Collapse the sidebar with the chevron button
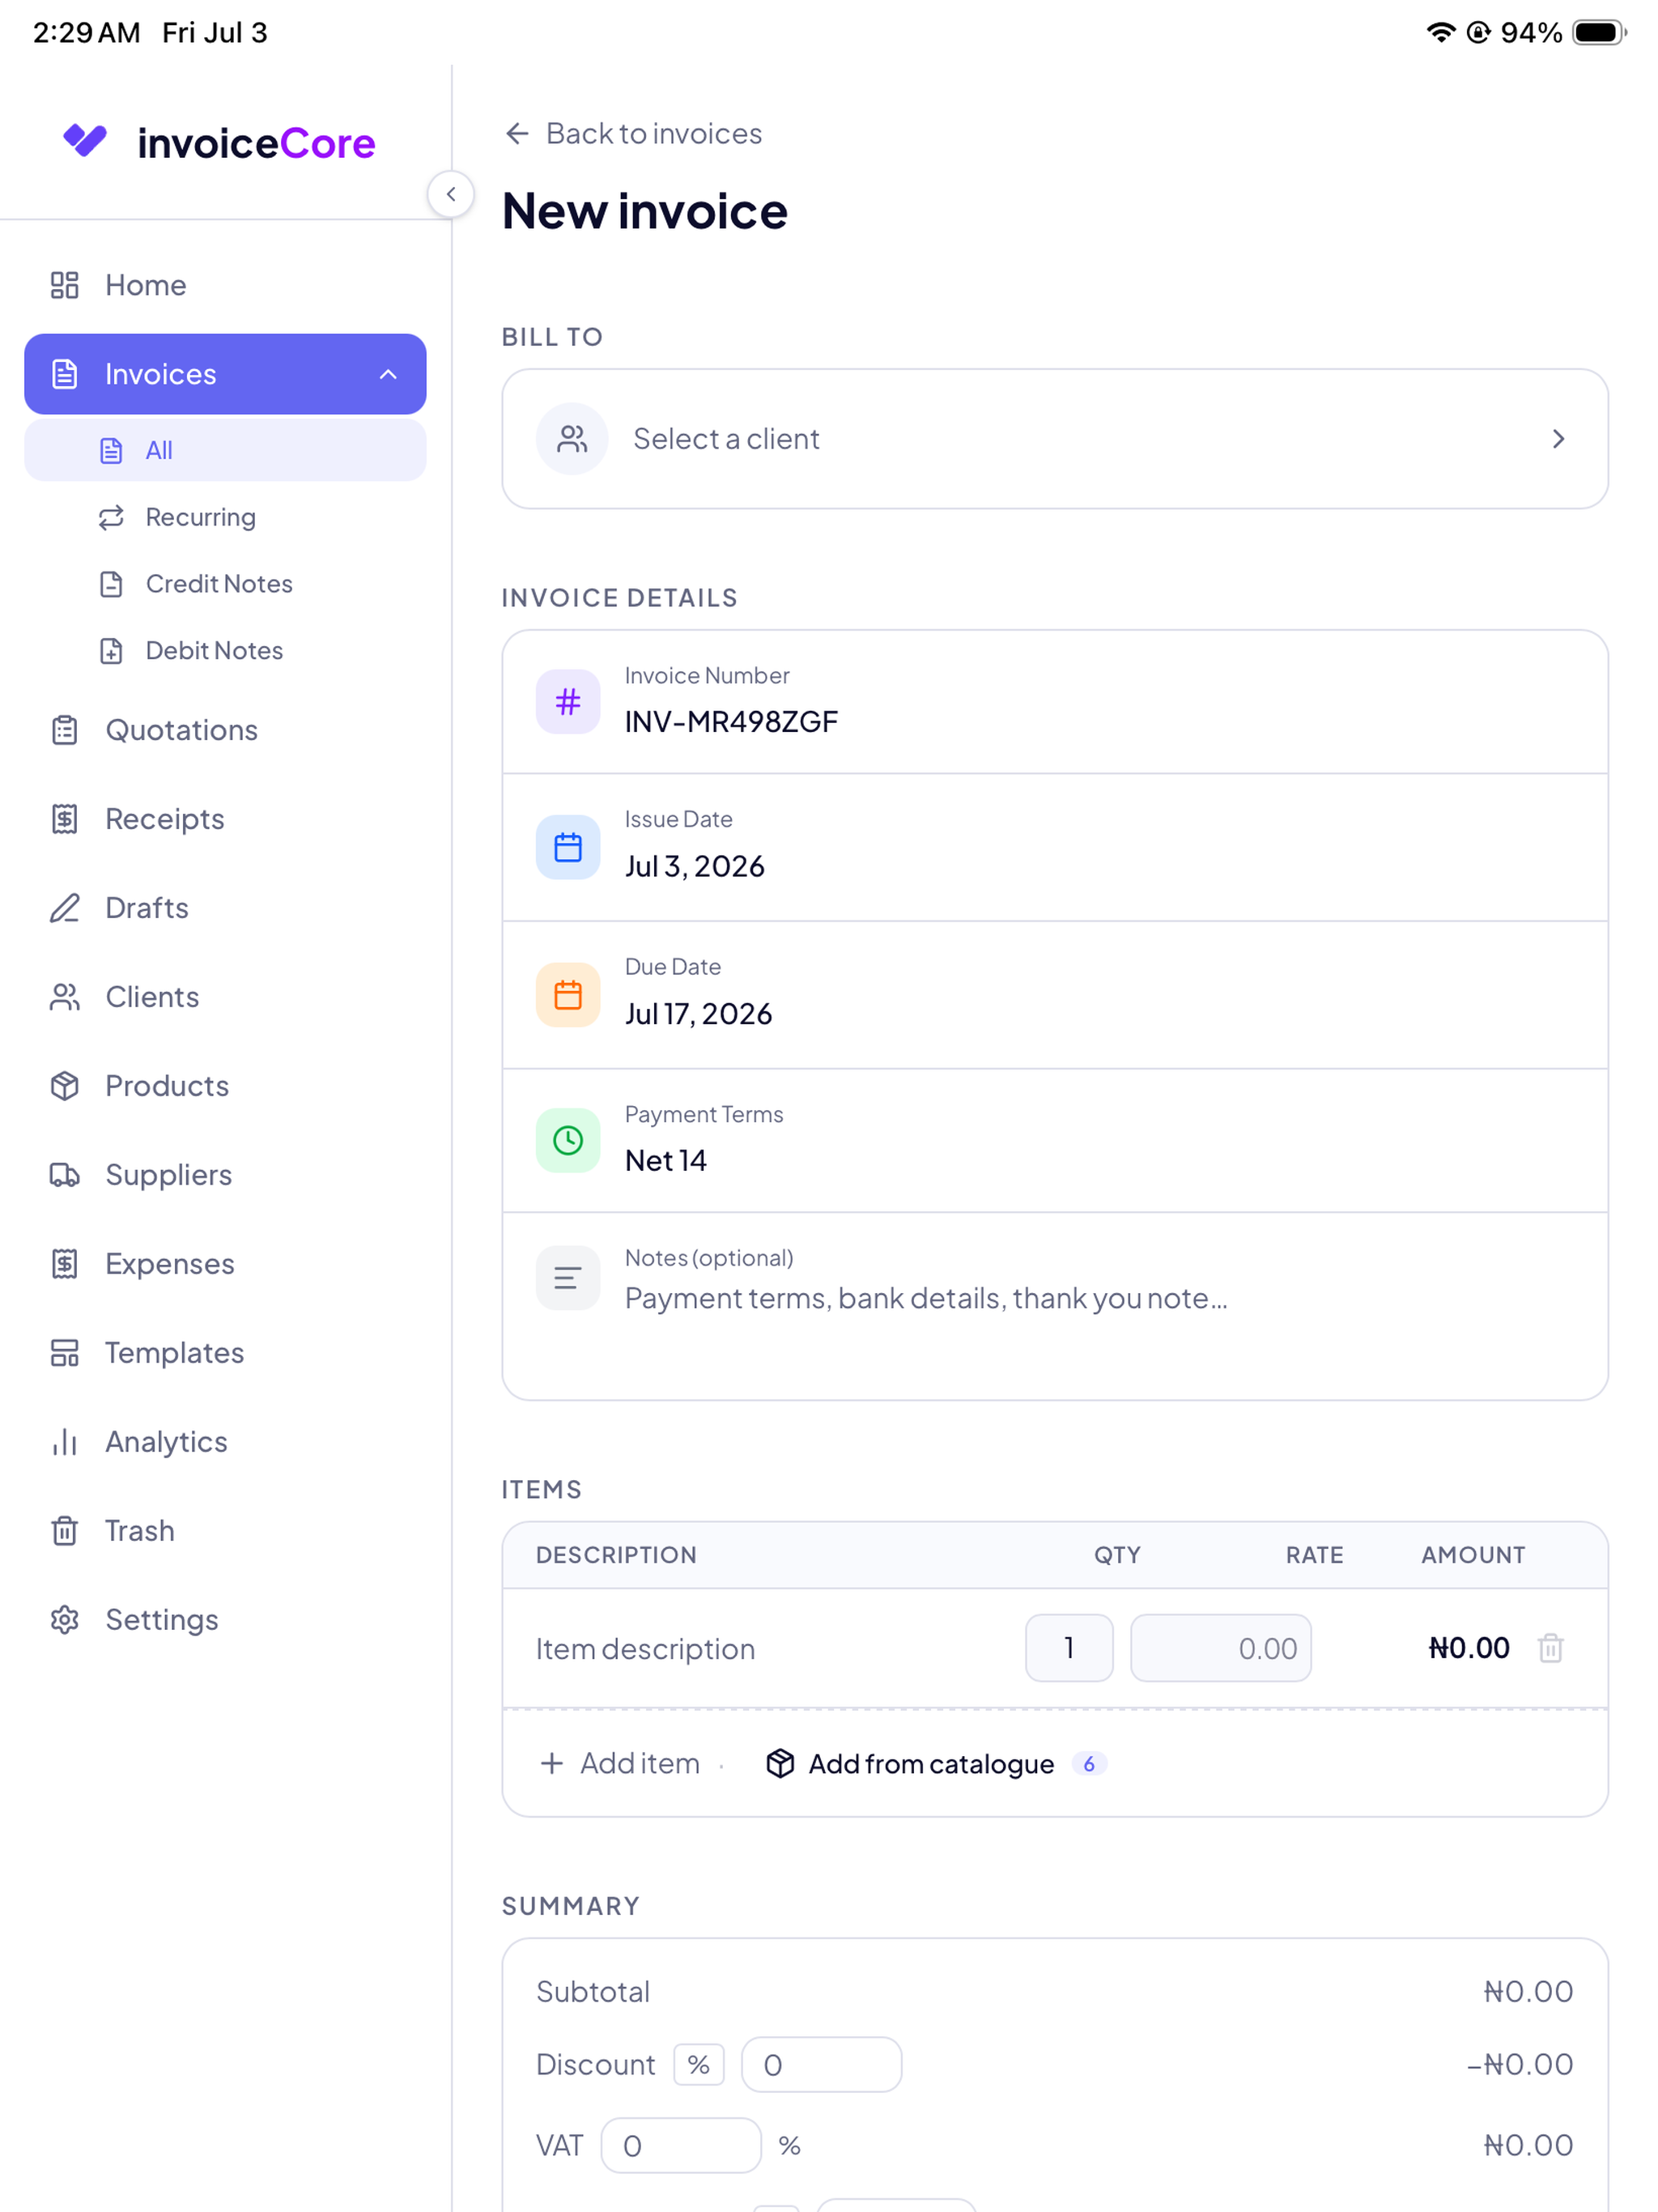1658x2212 pixels. (451, 194)
